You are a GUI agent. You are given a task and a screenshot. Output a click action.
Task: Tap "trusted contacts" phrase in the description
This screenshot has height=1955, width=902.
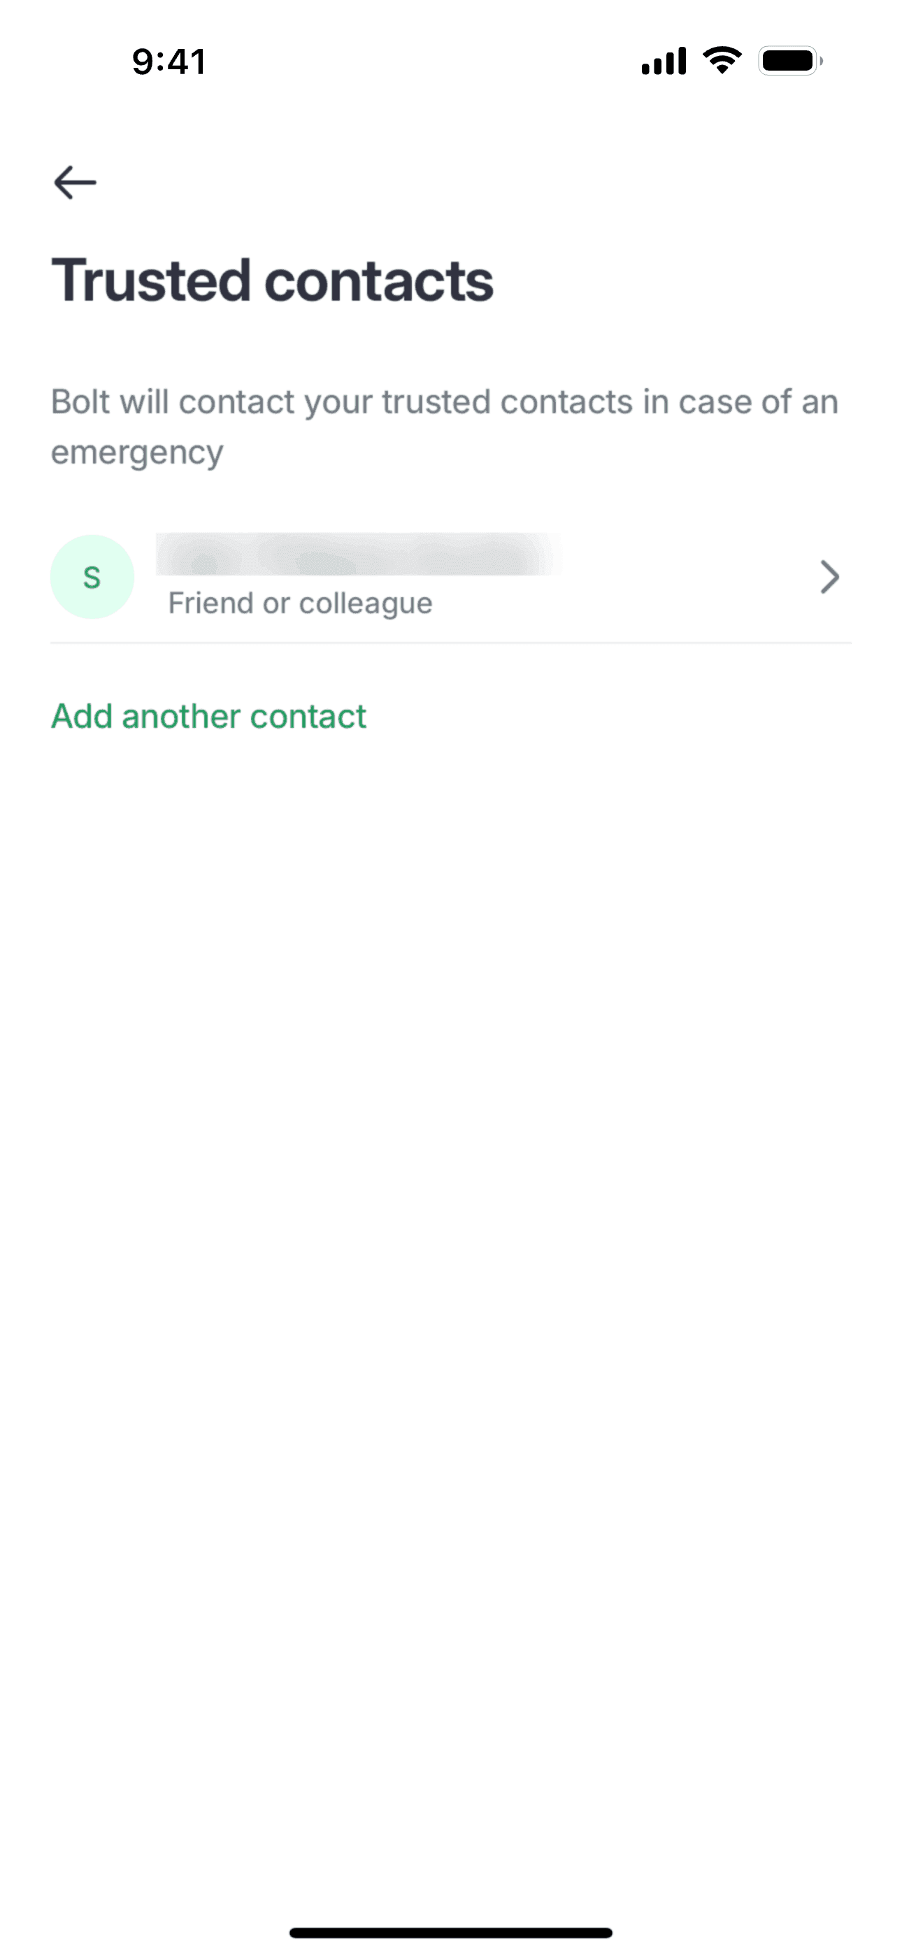tap(506, 402)
